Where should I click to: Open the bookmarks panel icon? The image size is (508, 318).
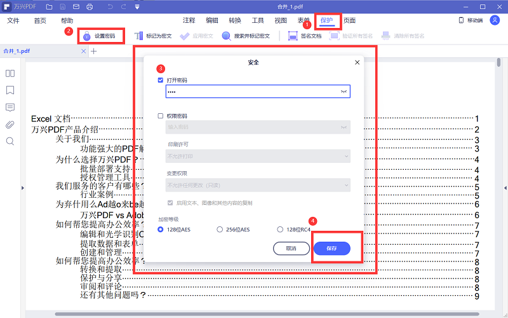(10, 90)
